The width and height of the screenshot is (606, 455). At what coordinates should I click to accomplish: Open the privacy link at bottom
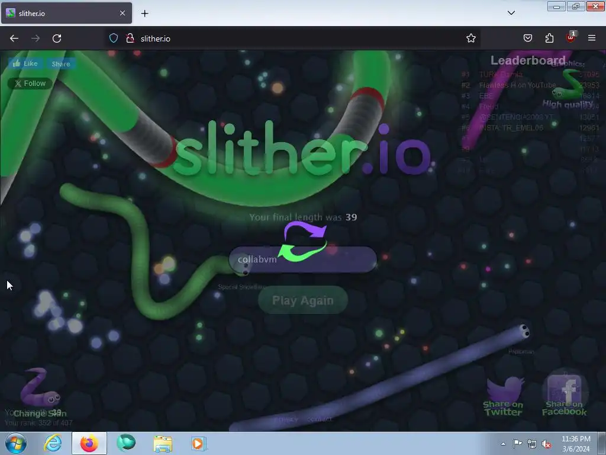click(286, 419)
